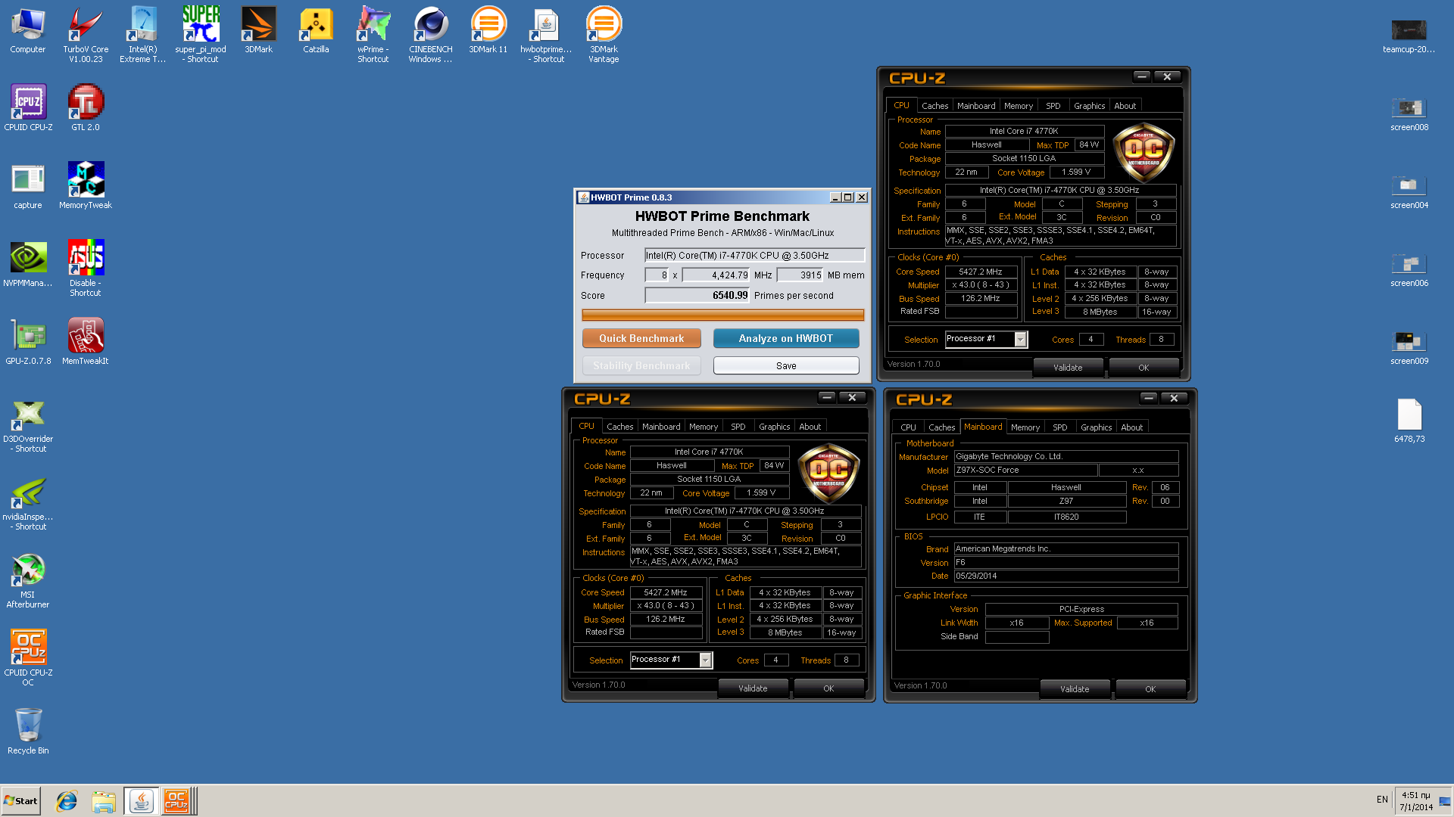The width and height of the screenshot is (1454, 817).
Task: Launch hwbotprime shortcut icon
Action: click(x=546, y=34)
